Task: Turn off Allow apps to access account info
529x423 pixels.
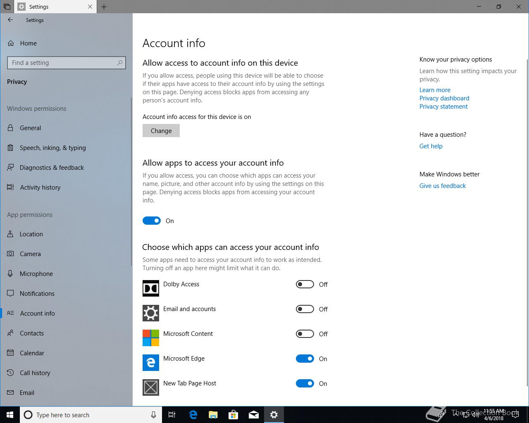Action: pyautogui.click(x=152, y=221)
